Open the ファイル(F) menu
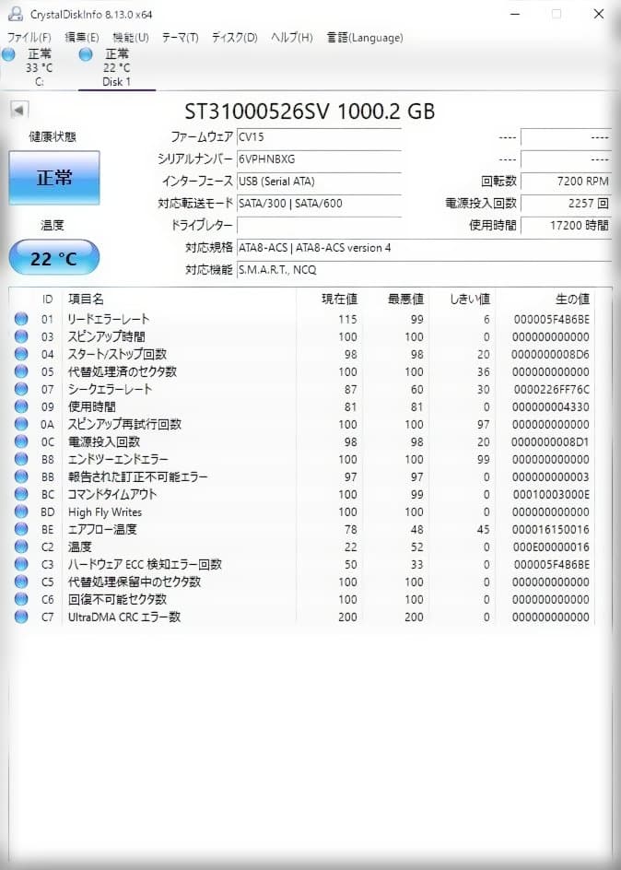Viewport: 621px width, 870px height. tap(29, 38)
